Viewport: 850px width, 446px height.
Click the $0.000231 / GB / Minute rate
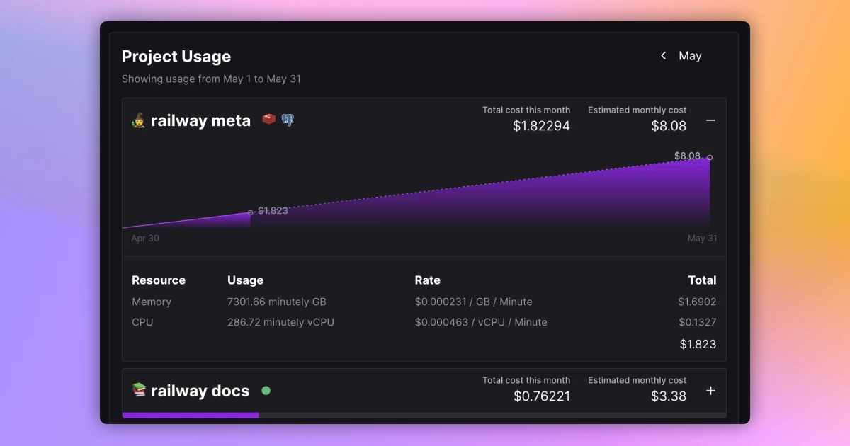click(474, 302)
